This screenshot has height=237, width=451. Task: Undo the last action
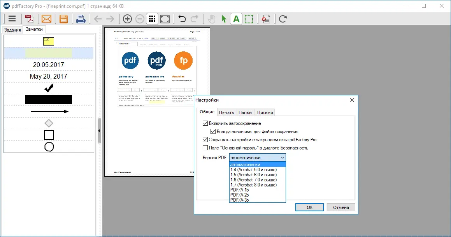pos(182,19)
